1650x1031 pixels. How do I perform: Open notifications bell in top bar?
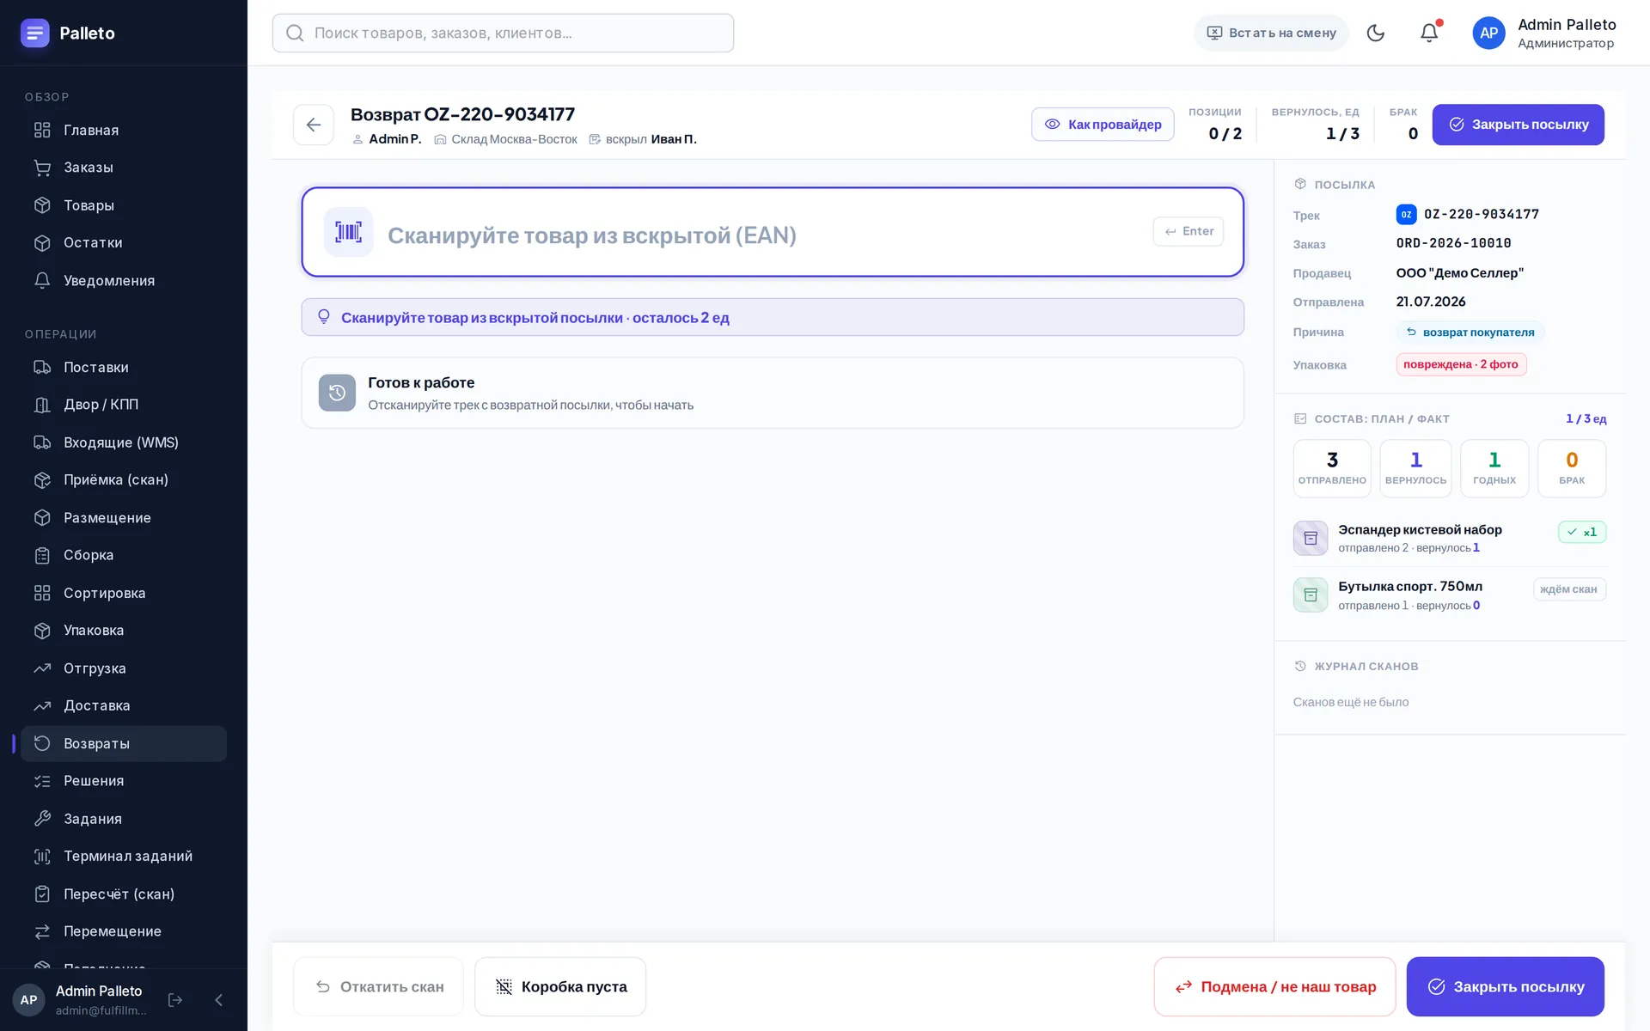pyautogui.click(x=1428, y=33)
